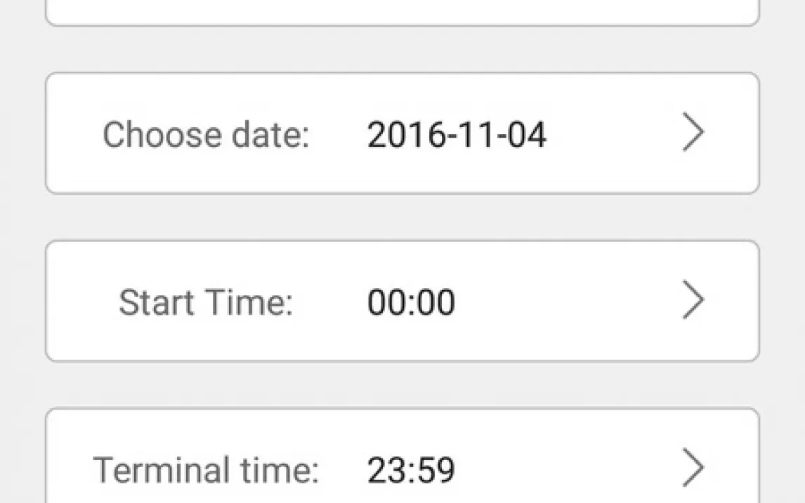
Task: Click blank space between 23:59 and arrow
Action: click(569, 468)
